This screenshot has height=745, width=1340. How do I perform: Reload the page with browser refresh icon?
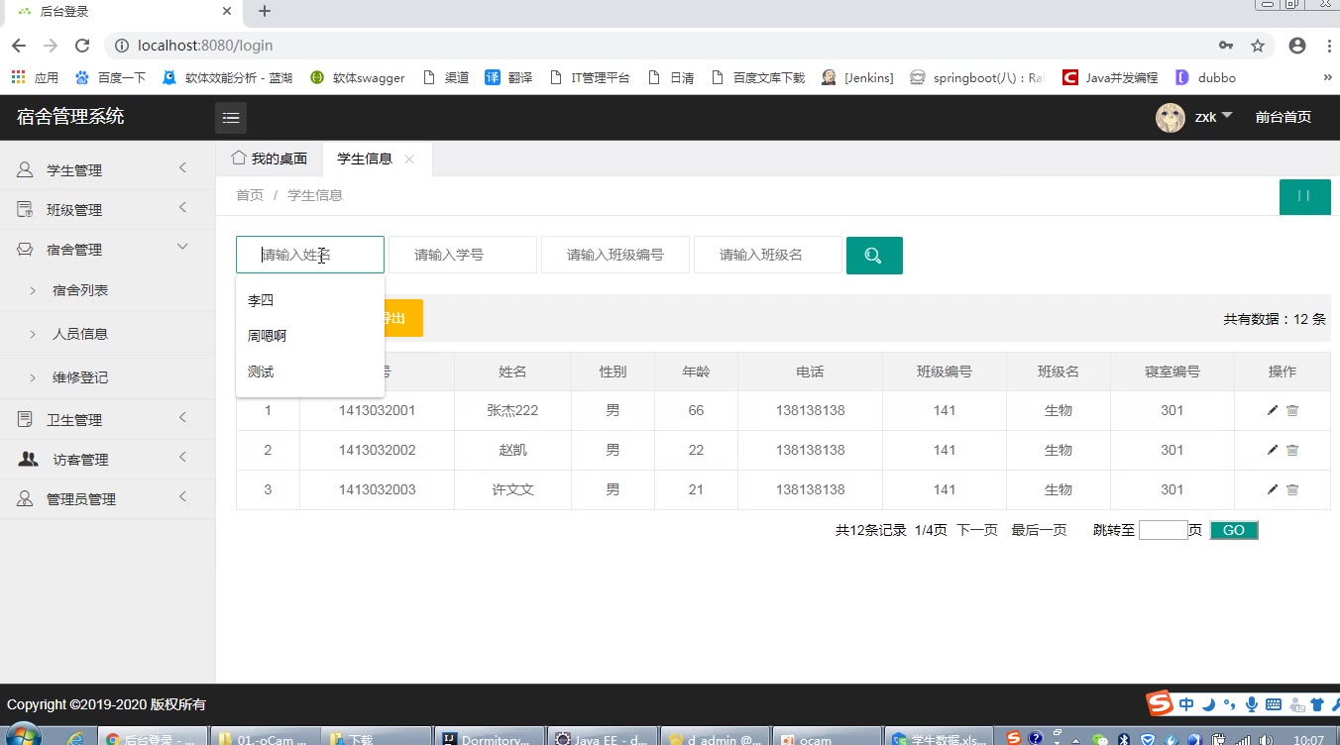point(82,46)
